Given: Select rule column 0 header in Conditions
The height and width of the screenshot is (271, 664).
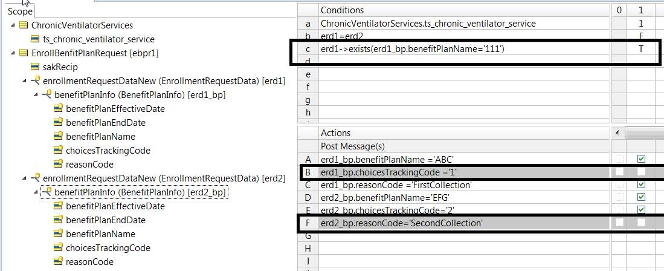Looking at the screenshot, I should pyautogui.click(x=619, y=10).
